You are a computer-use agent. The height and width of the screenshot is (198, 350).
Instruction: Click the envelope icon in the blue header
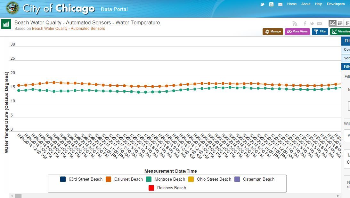coord(280,4)
